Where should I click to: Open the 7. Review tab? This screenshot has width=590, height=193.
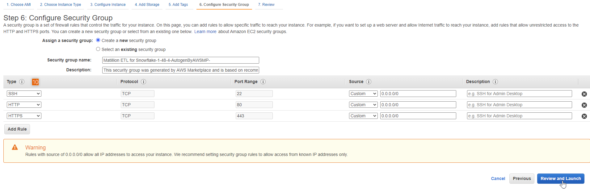coord(266,5)
